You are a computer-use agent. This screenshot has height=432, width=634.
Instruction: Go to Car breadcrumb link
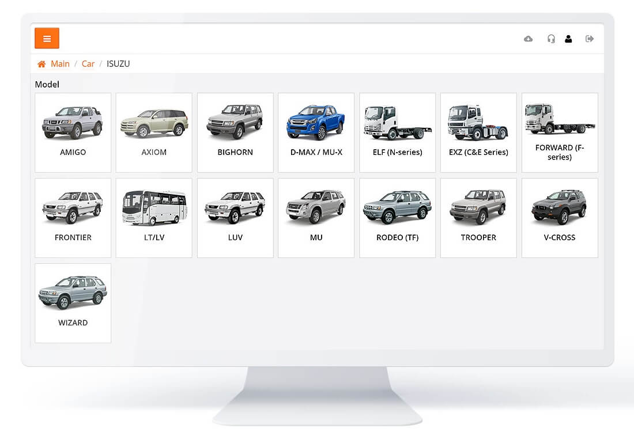click(x=88, y=64)
